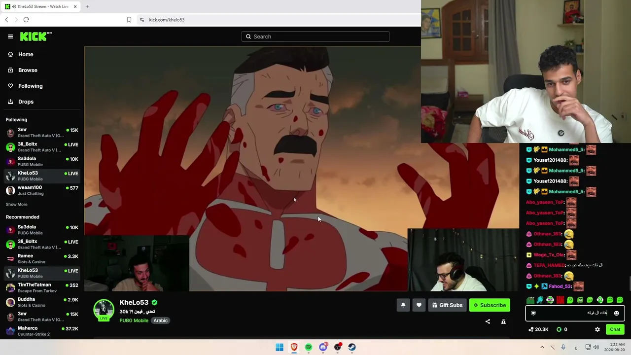Open a new browser tab
The image size is (631, 355).
[87, 6]
